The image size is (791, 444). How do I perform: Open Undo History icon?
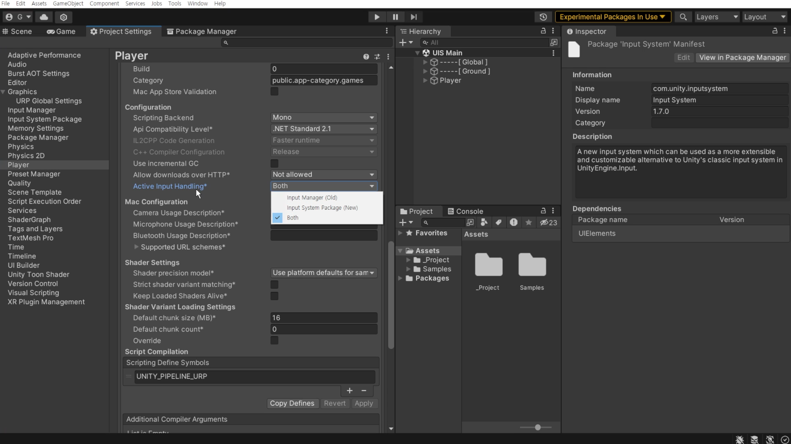point(543,17)
